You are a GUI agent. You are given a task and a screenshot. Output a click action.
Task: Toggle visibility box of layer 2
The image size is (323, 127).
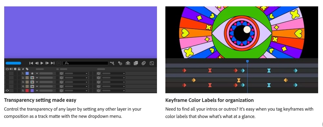pos(7,78)
